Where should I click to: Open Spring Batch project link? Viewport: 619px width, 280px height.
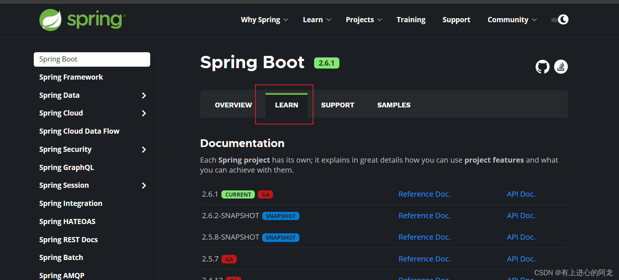point(61,257)
